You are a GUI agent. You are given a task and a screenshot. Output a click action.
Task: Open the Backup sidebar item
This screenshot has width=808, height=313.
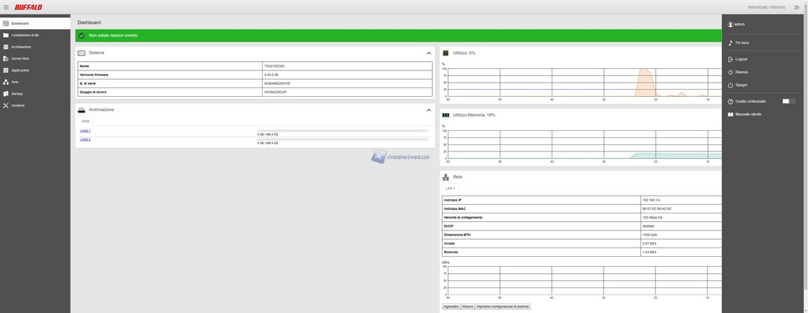[16, 94]
